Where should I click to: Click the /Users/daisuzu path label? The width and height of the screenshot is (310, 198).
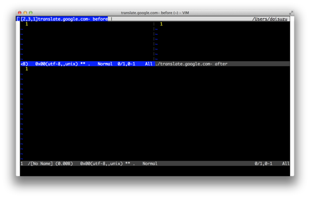coord(270,19)
